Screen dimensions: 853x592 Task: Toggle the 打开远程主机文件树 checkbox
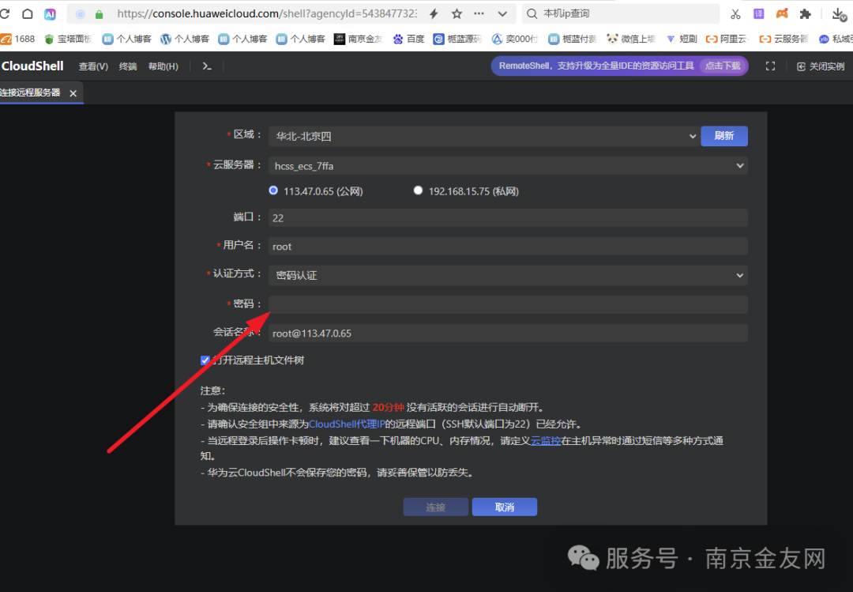click(x=205, y=360)
